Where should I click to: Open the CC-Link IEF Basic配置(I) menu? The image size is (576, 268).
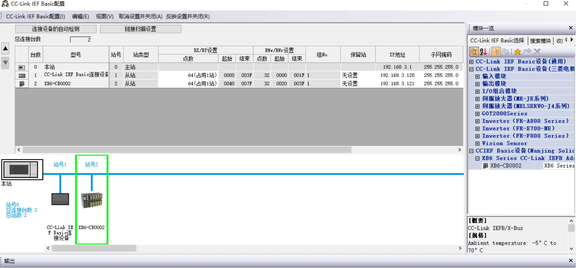click(x=36, y=17)
